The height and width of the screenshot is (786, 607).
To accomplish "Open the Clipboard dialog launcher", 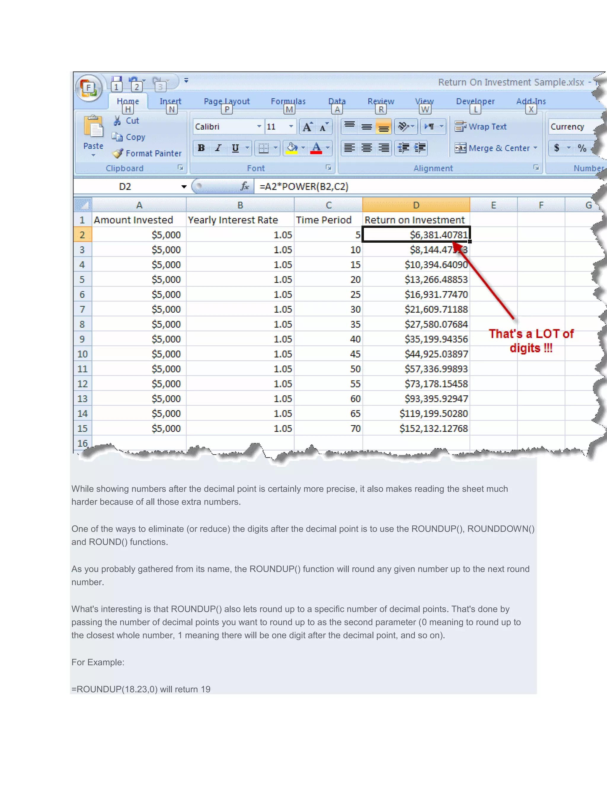I will click(x=180, y=168).
